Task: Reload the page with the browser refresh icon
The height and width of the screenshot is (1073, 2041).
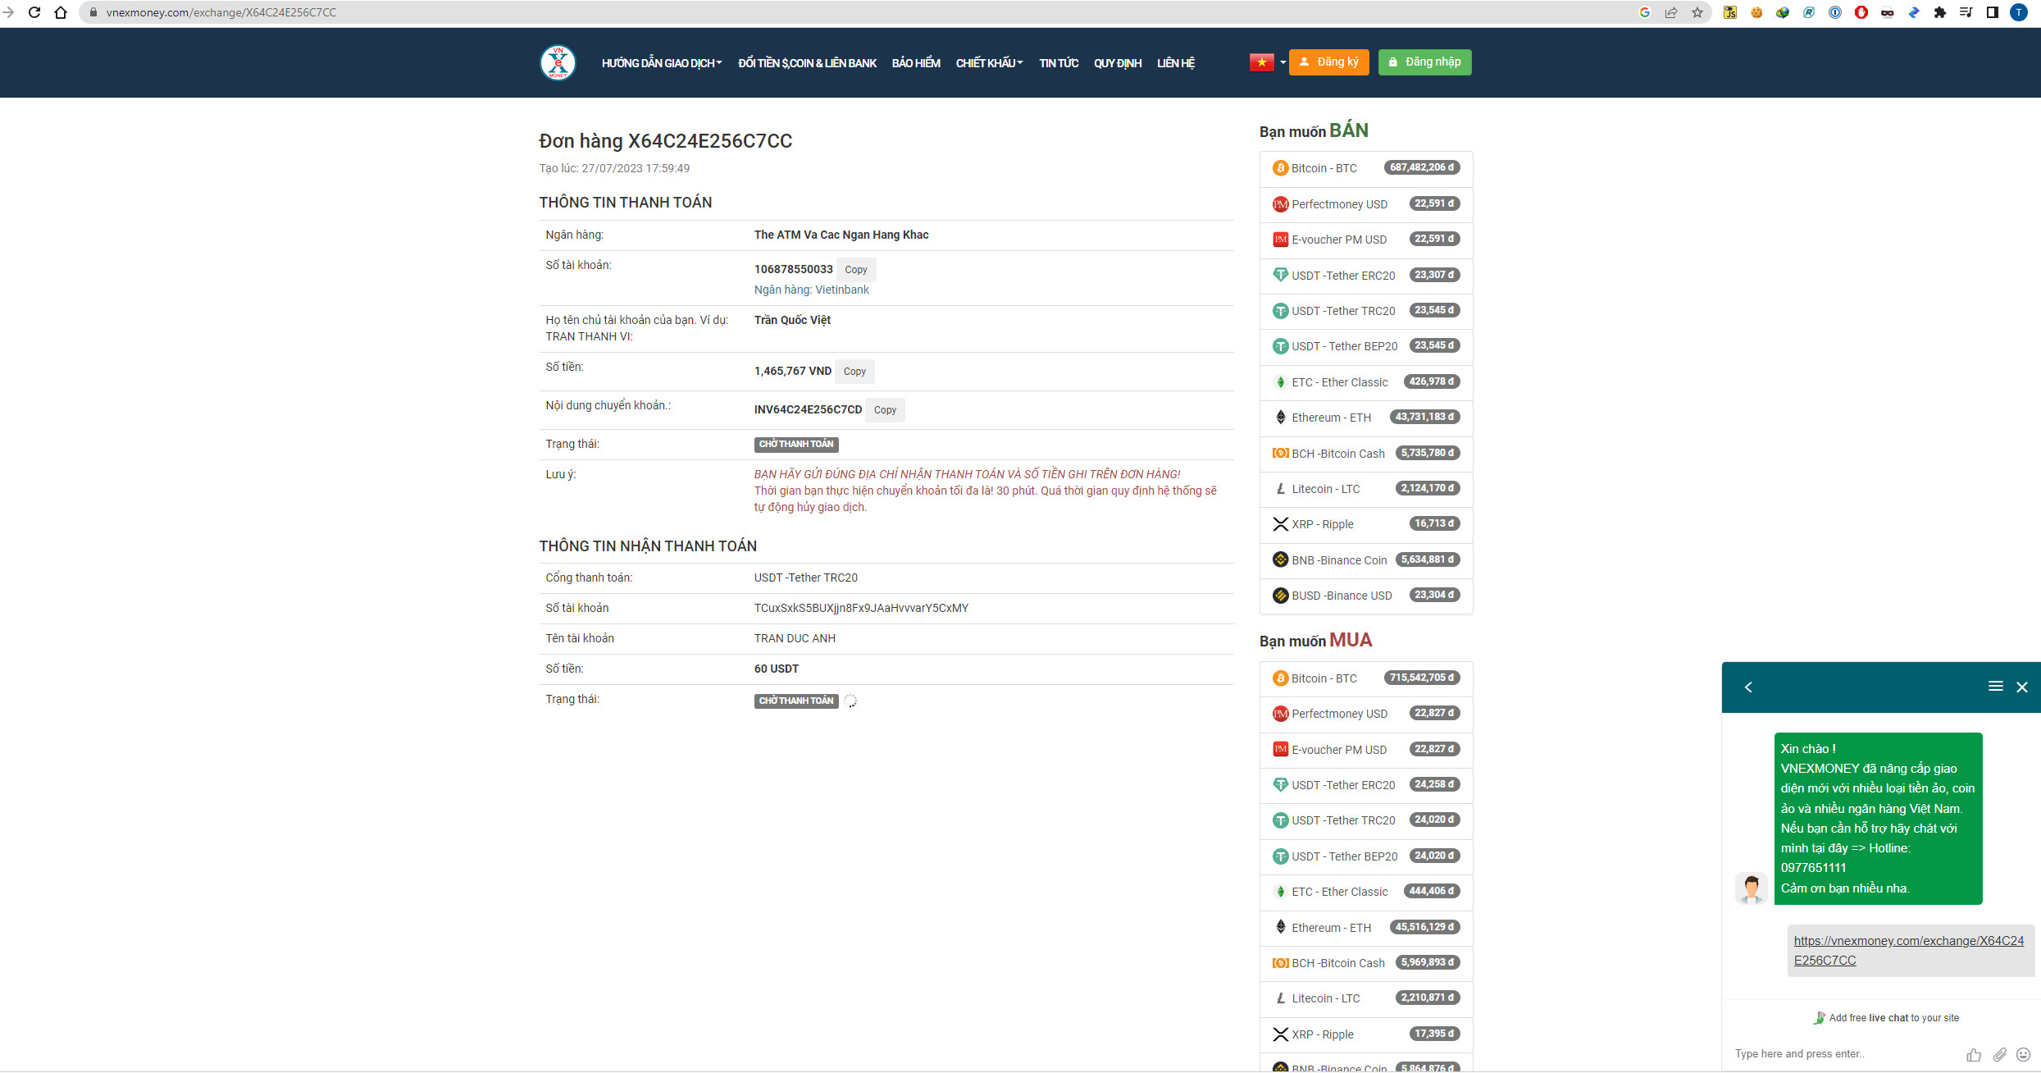Action: 34,12
